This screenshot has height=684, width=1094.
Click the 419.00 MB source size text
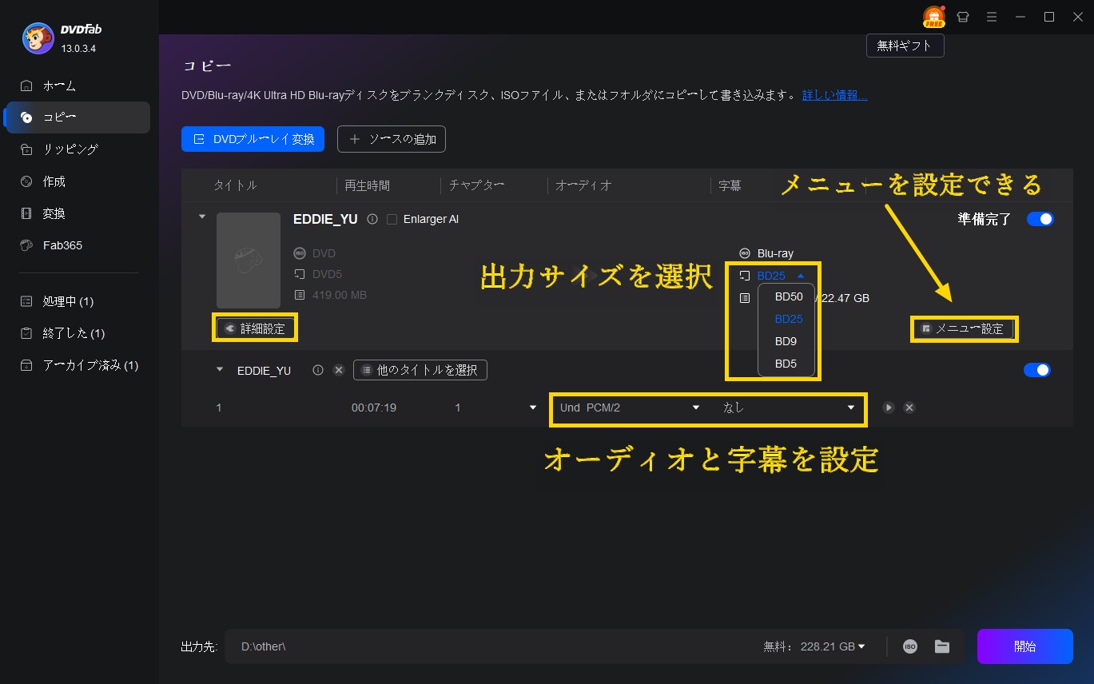coord(340,295)
